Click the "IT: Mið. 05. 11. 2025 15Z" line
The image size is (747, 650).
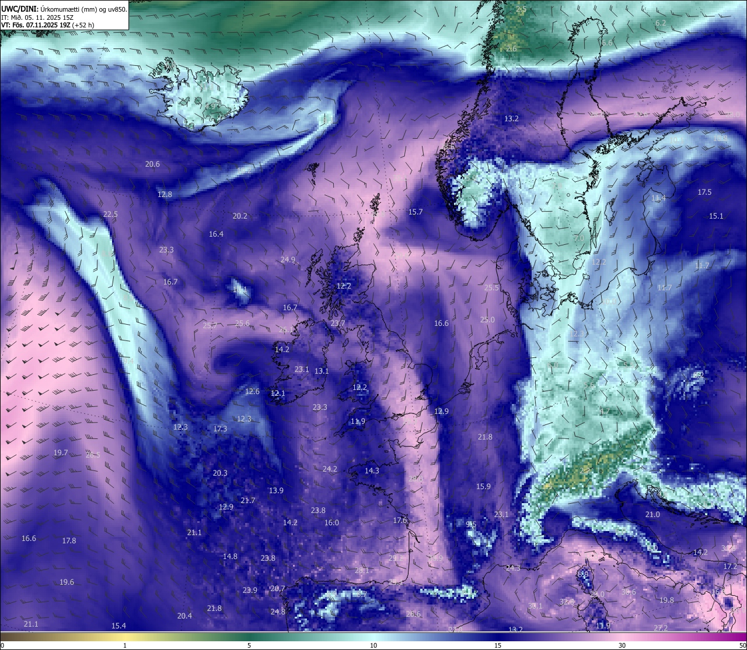[x=37, y=17]
